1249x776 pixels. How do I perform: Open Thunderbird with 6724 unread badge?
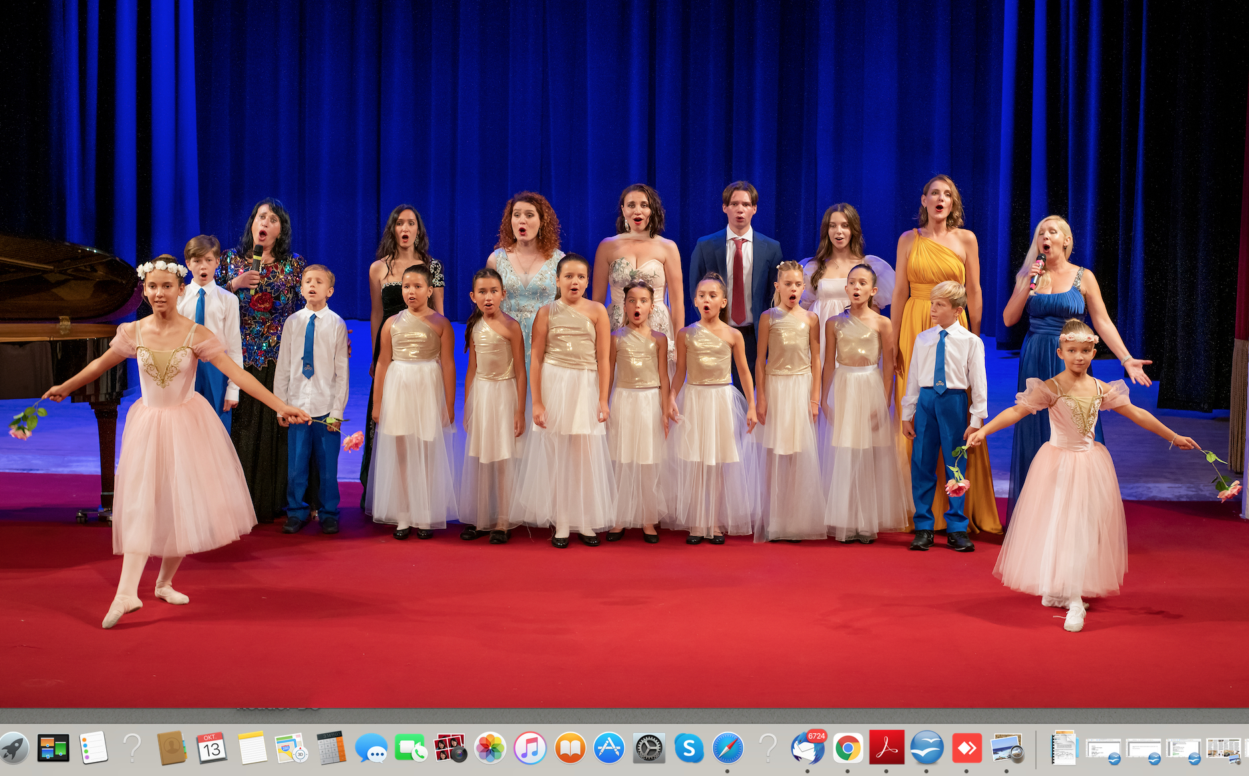click(808, 748)
